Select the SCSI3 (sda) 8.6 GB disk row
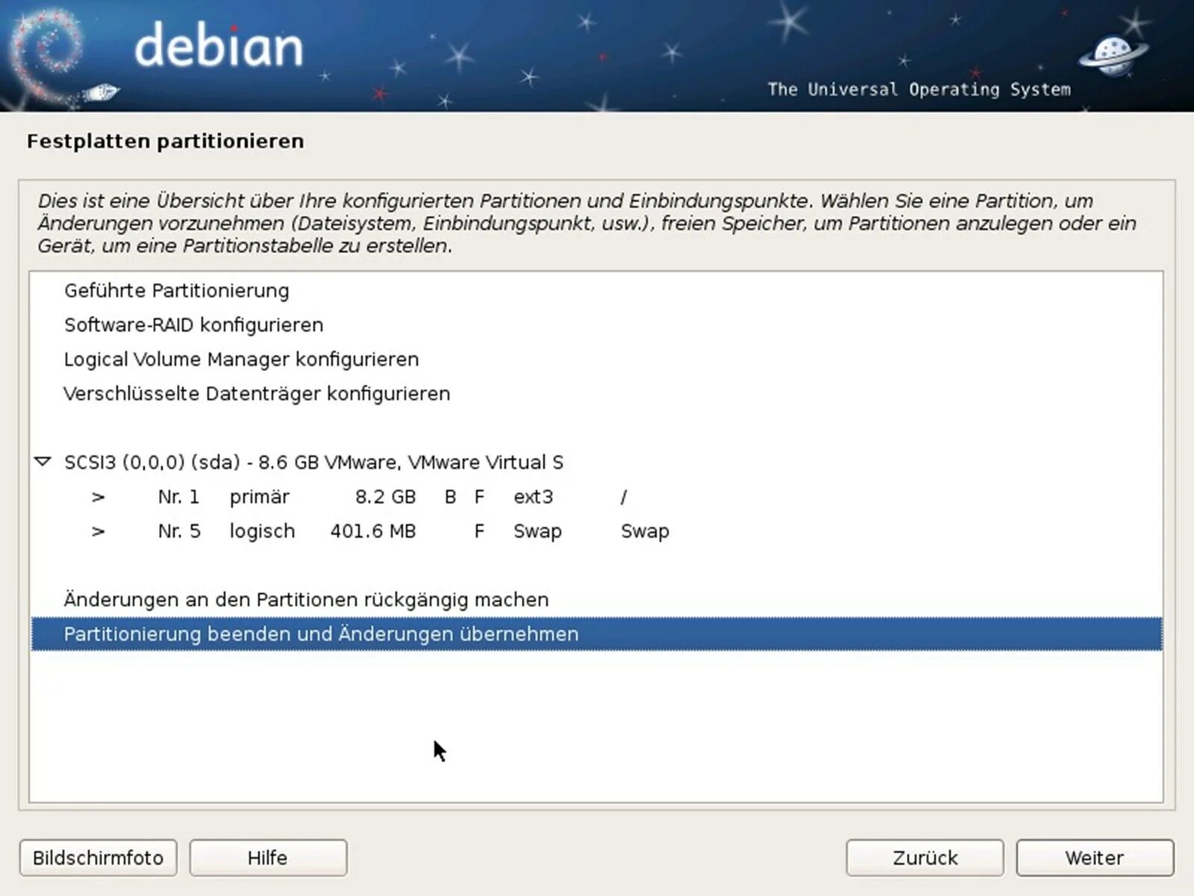 pos(596,462)
